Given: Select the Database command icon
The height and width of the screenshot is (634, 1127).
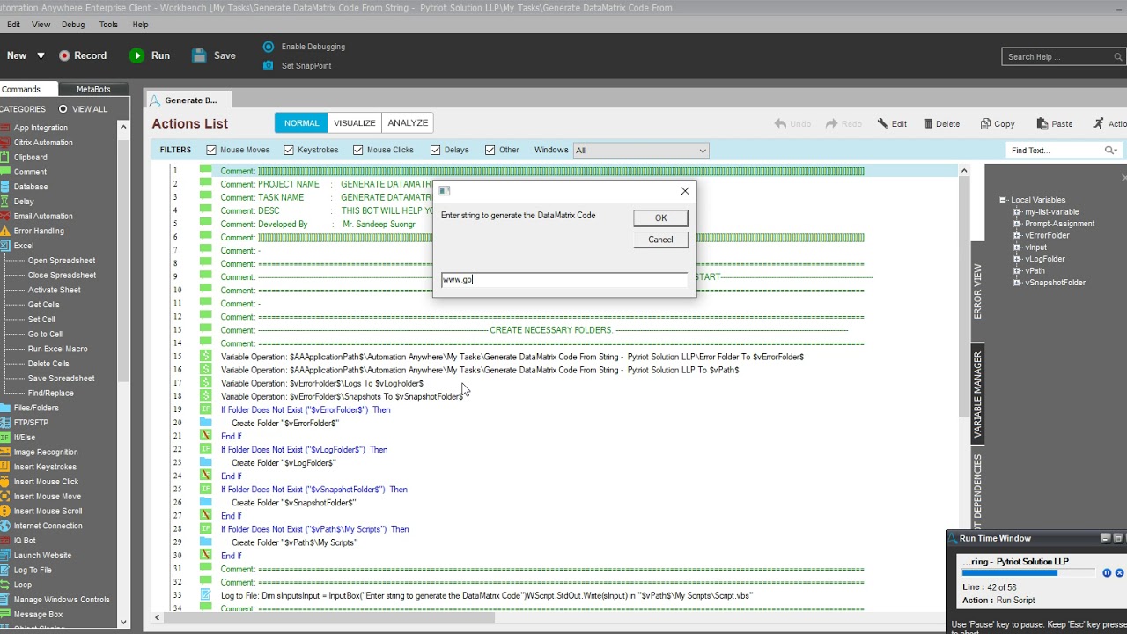Looking at the screenshot, I should tap(4, 187).
